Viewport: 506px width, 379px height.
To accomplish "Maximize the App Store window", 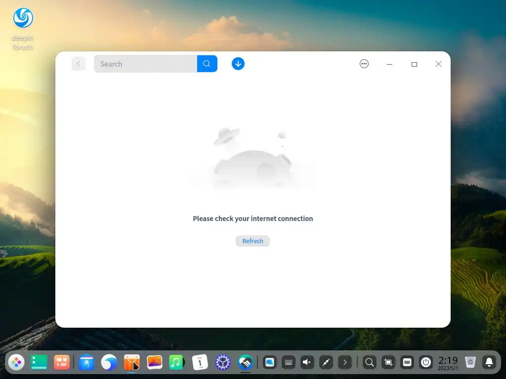I will pyautogui.click(x=415, y=64).
